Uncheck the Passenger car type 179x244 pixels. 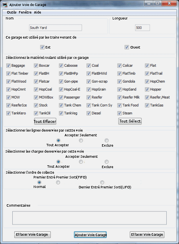(x=61, y=97)
